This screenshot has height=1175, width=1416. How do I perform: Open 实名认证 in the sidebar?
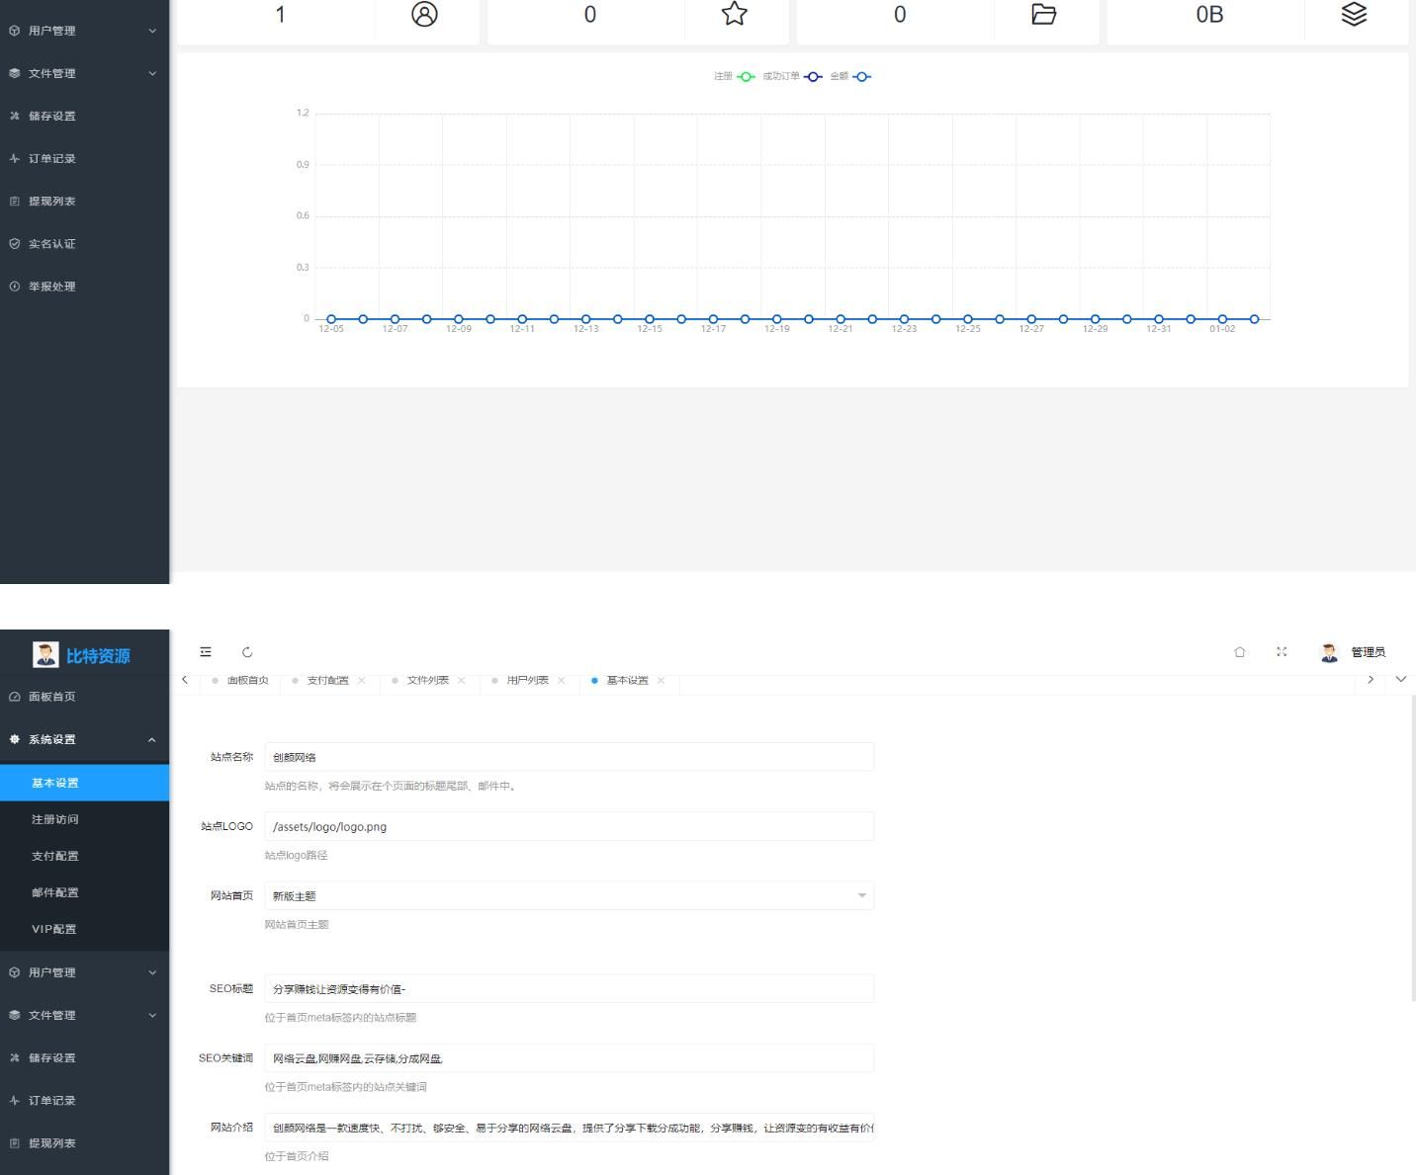click(x=51, y=244)
